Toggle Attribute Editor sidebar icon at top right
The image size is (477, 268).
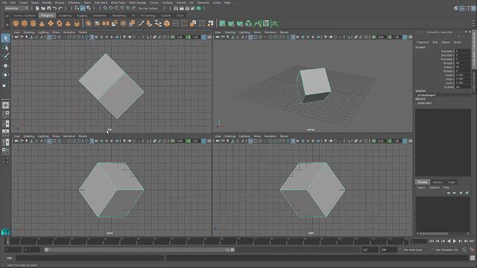pyautogui.click(x=462, y=8)
